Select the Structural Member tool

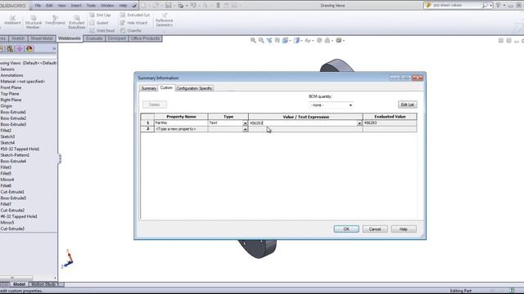click(x=33, y=22)
